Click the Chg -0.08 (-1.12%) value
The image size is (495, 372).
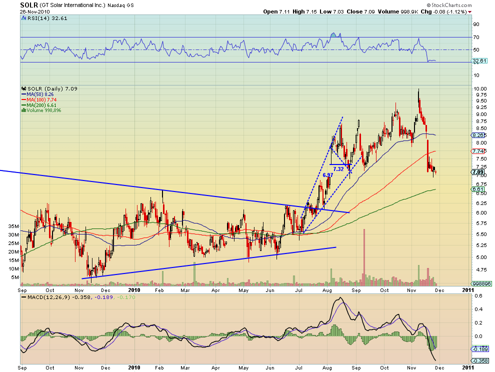[443, 11]
